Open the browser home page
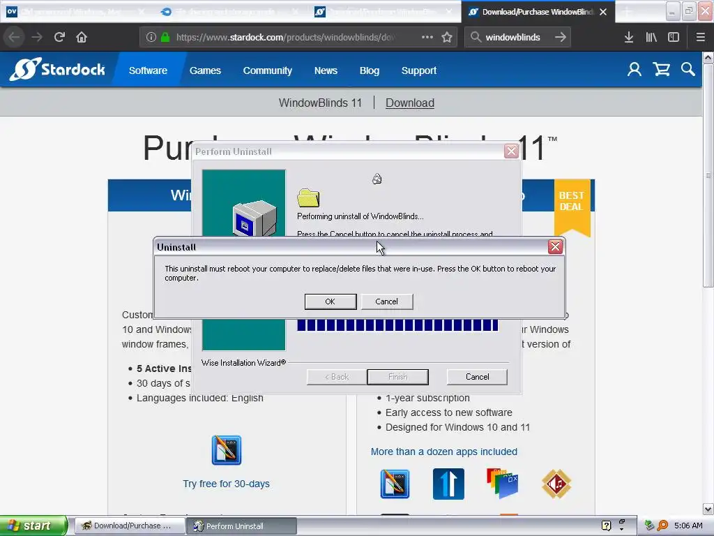Image resolution: width=714 pixels, height=536 pixels. (82, 37)
